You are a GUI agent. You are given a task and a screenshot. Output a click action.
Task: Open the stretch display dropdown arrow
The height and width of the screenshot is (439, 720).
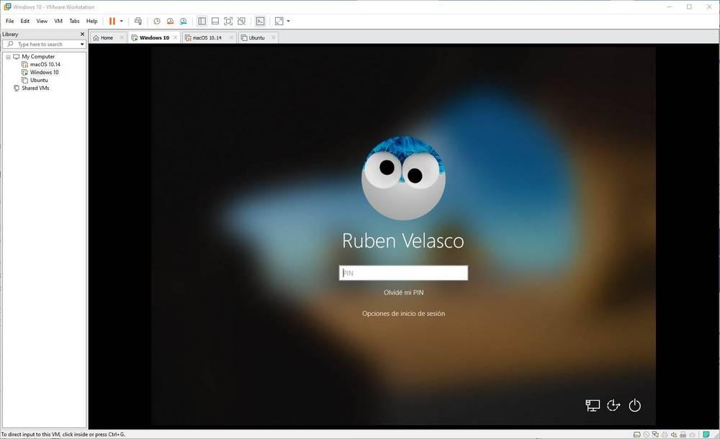[x=289, y=21]
